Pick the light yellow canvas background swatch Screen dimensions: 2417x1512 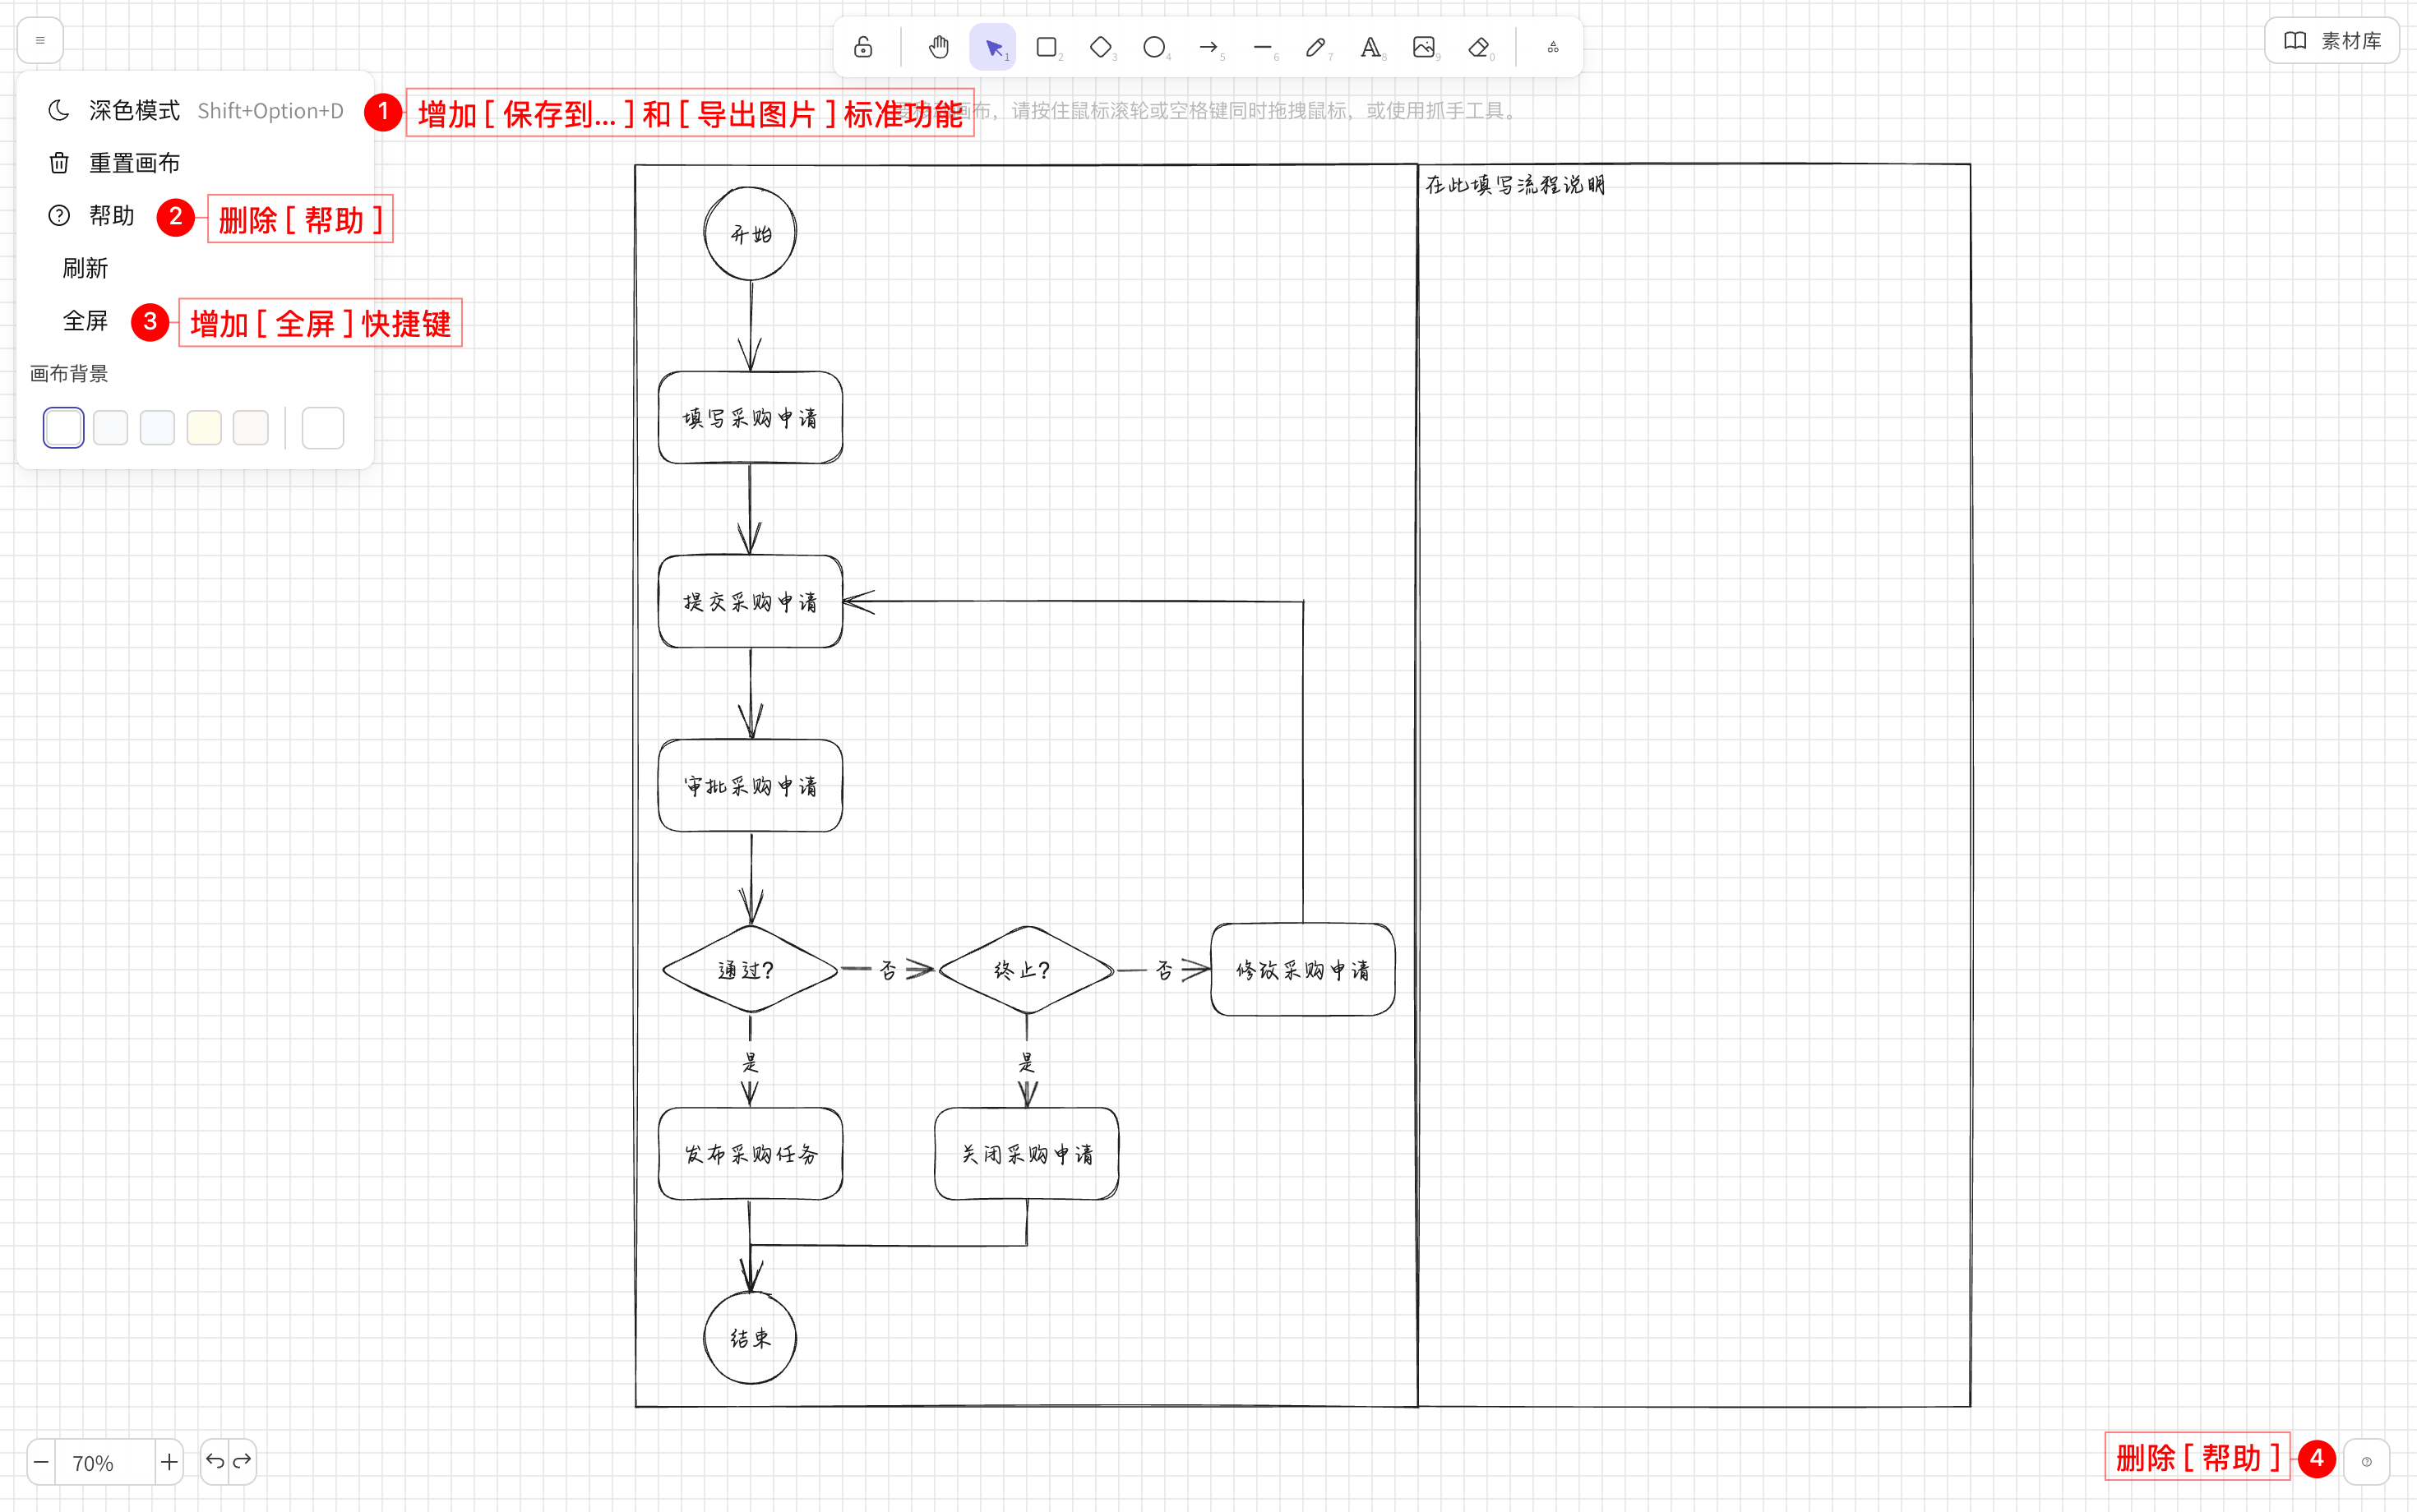(204, 428)
